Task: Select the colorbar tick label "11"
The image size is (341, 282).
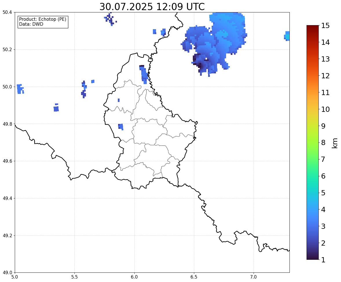Action: click(x=325, y=92)
